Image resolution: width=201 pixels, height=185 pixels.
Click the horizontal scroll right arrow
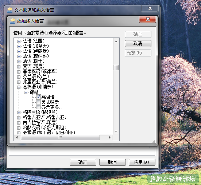109,137
